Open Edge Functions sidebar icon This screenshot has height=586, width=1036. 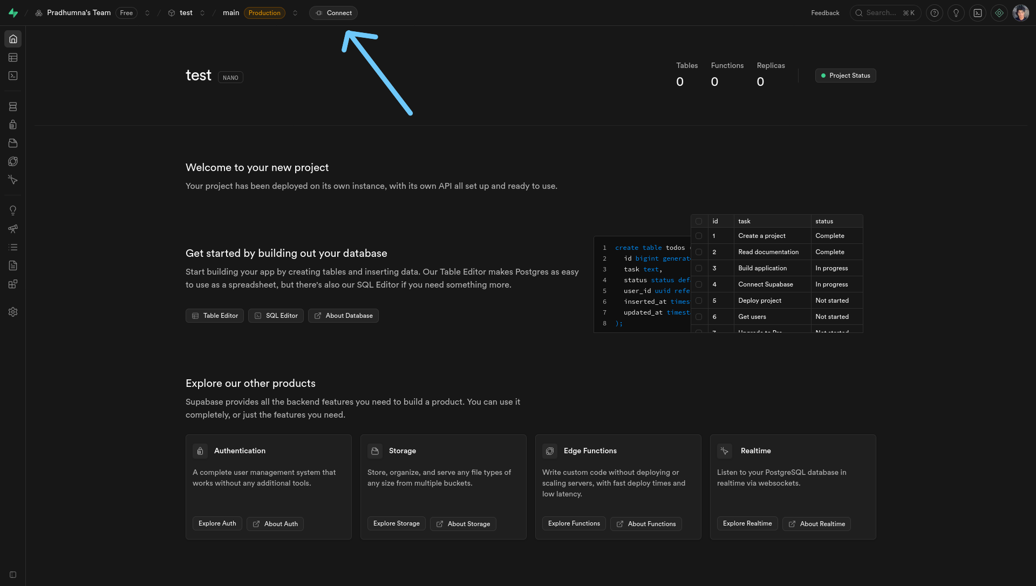coord(13,161)
